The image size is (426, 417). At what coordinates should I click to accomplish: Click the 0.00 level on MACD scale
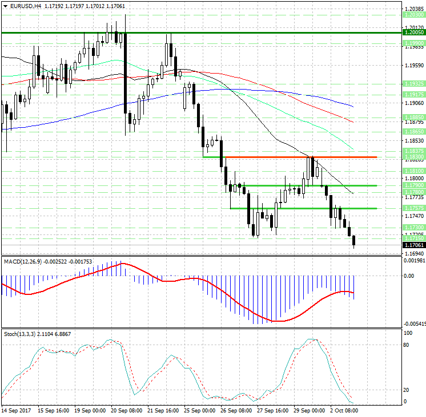pyautogui.click(x=409, y=276)
